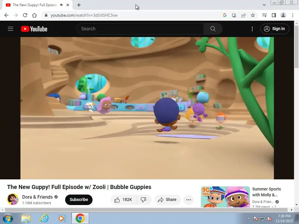
Task: Share the video
Action: point(167,199)
